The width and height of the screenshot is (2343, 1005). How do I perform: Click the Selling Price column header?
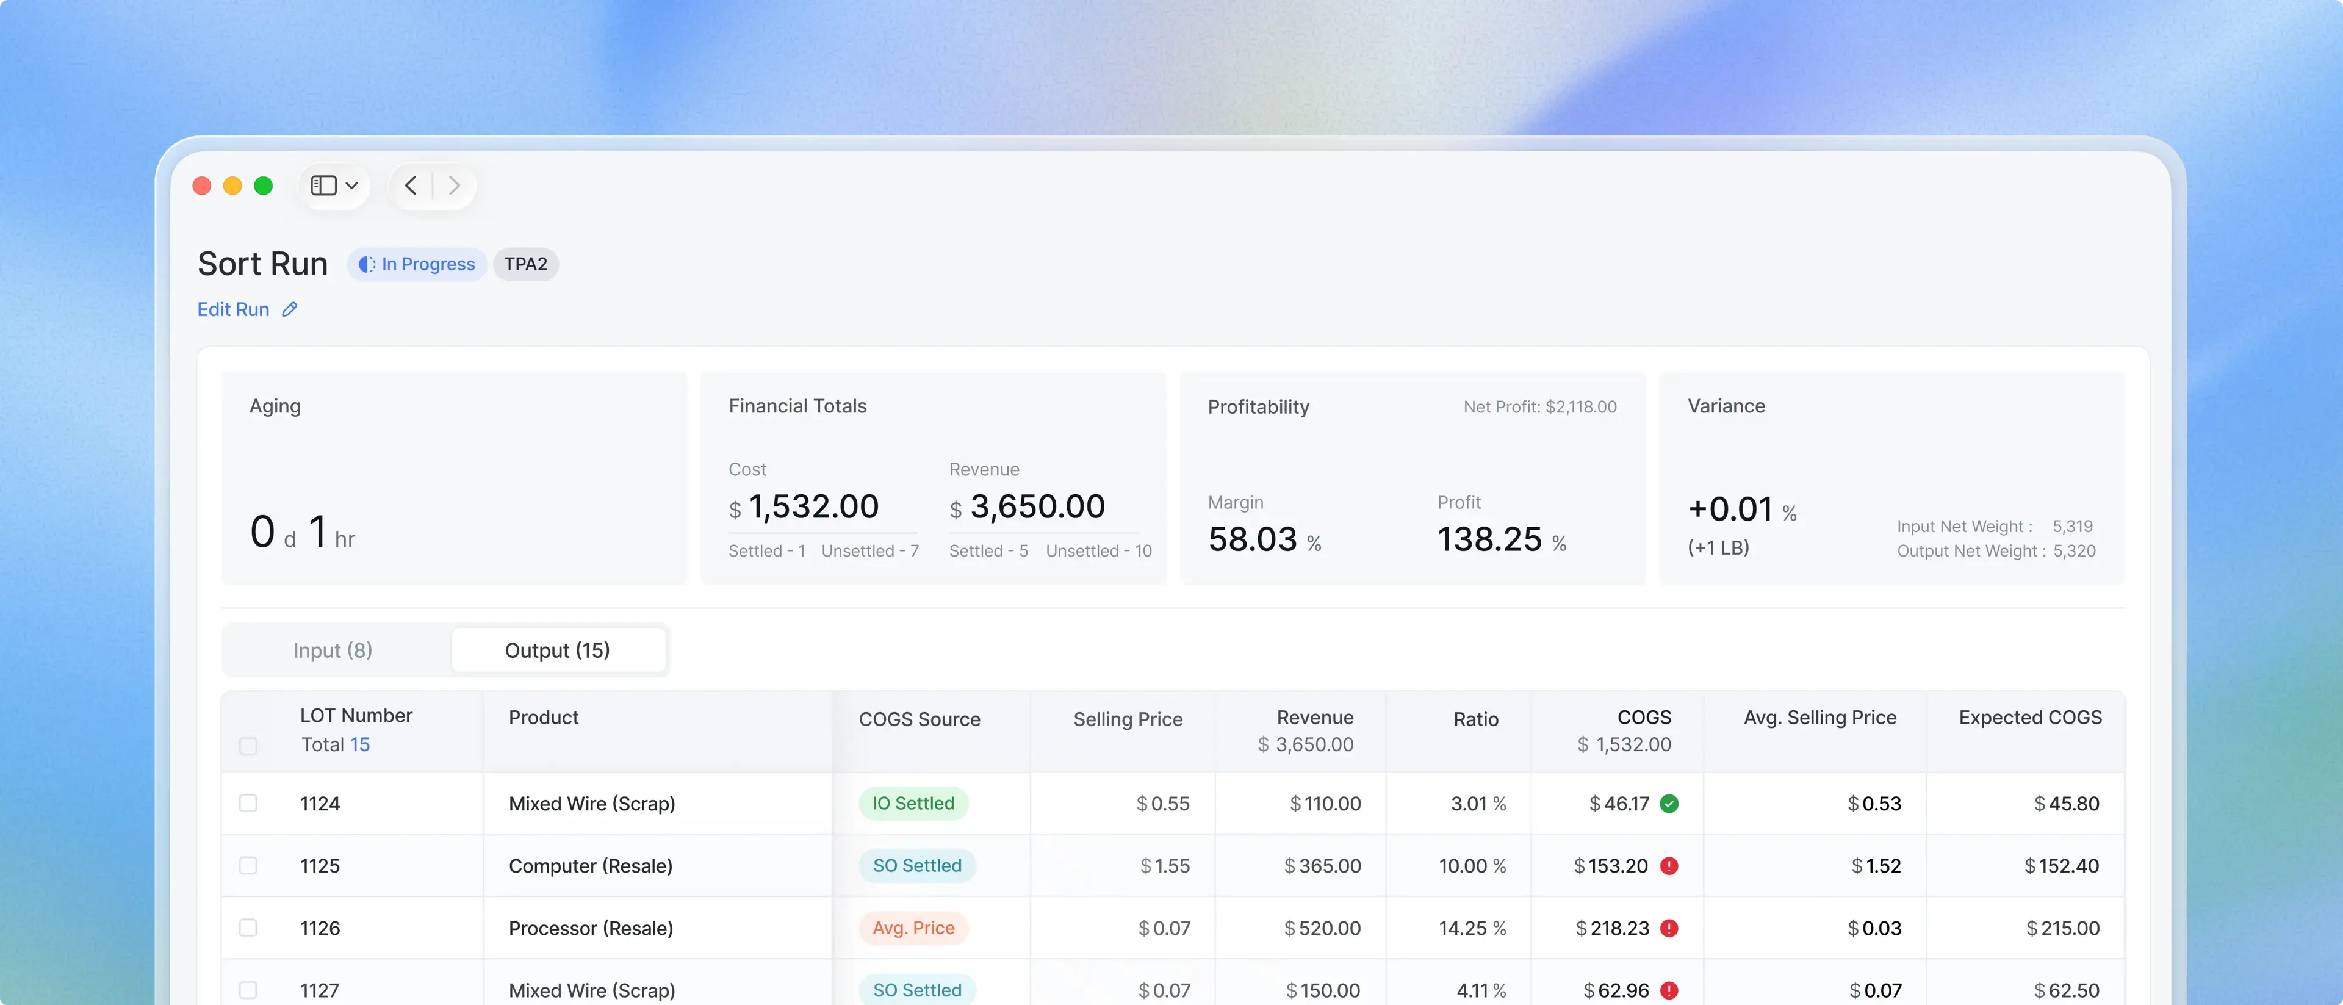click(x=1128, y=719)
